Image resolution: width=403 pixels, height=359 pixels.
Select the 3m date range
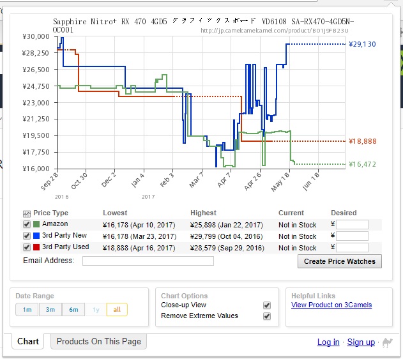pos(50,310)
